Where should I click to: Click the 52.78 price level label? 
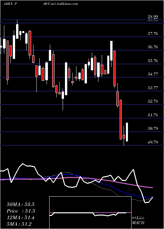point(153,101)
